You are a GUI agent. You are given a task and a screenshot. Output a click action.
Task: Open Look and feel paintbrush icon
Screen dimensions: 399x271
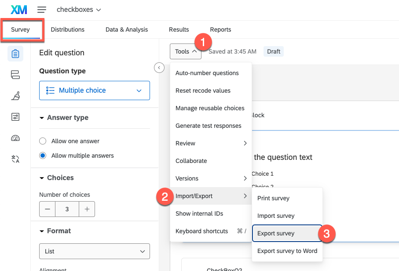tap(15, 96)
